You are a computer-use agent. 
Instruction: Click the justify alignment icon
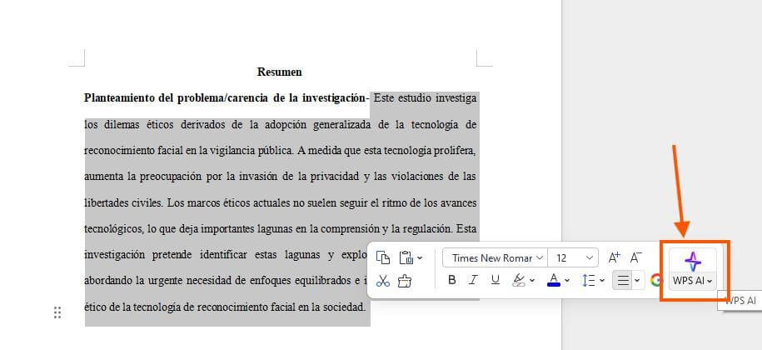623,281
